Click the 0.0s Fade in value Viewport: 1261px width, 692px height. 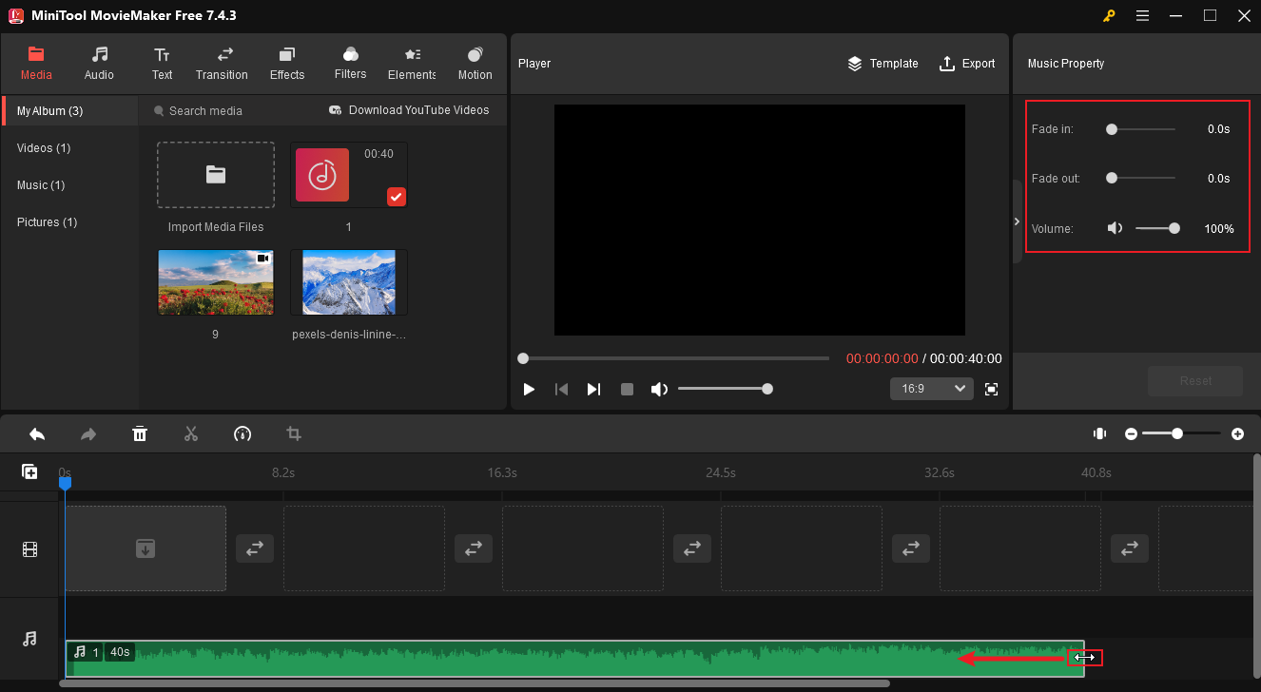click(x=1218, y=129)
